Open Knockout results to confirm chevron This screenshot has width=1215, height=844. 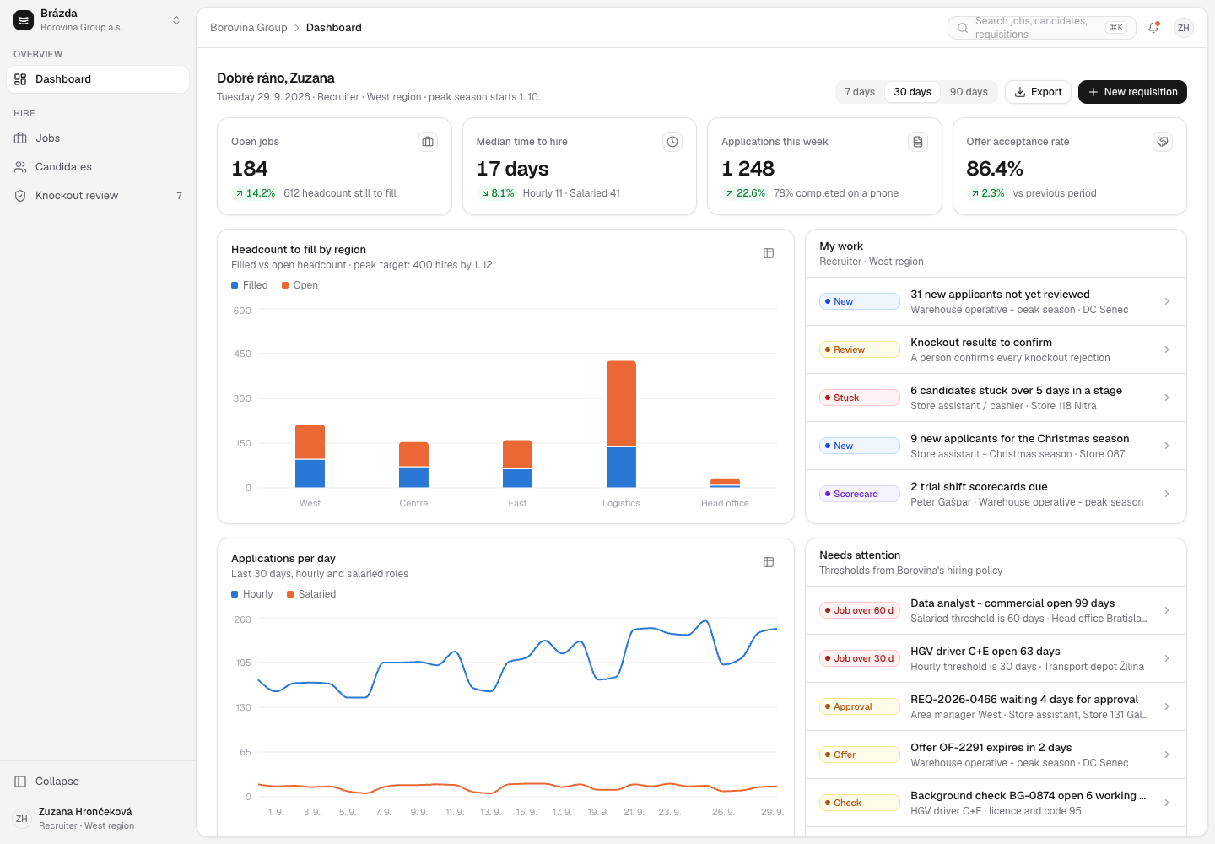coord(1167,349)
